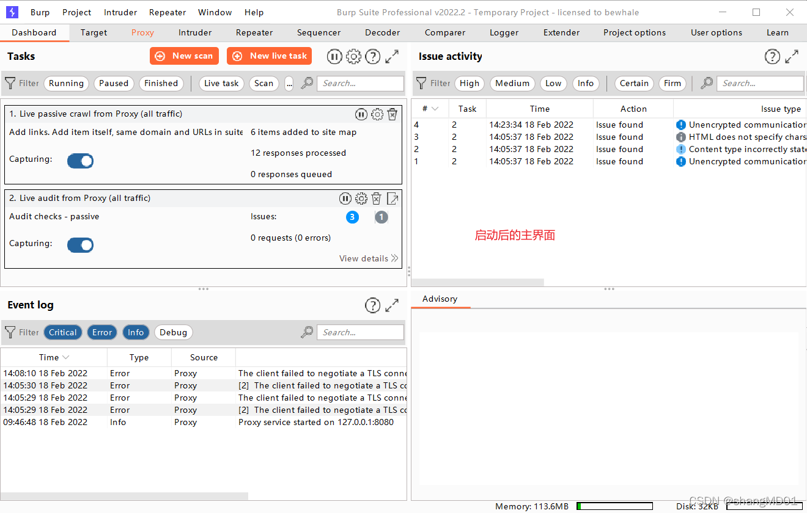Switch to the Extender tab
Image resolution: width=807 pixels, height=513 pixels.
tap(561, 32)
